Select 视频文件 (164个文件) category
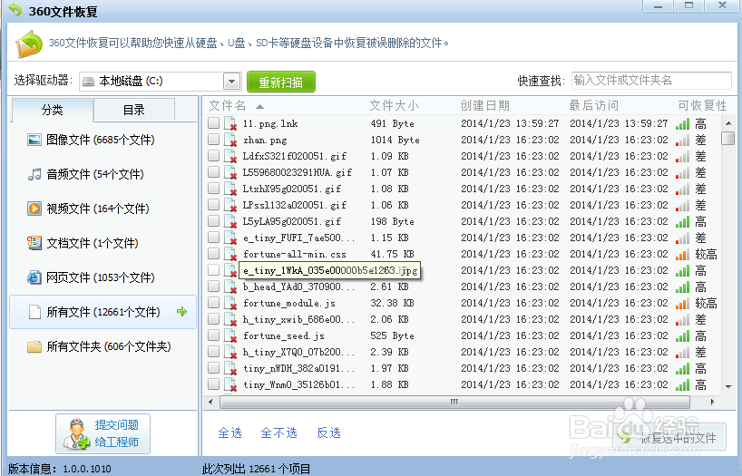Screen dimensions: 742x476 pos(103,209)
